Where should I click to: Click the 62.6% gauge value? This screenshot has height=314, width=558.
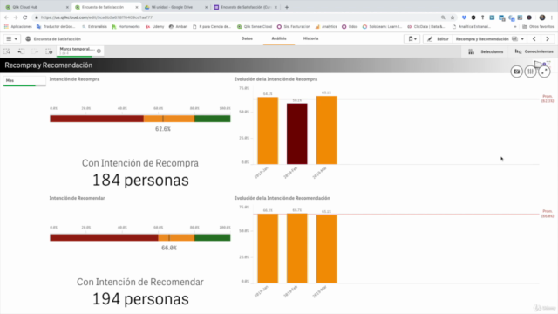[163, 129]
